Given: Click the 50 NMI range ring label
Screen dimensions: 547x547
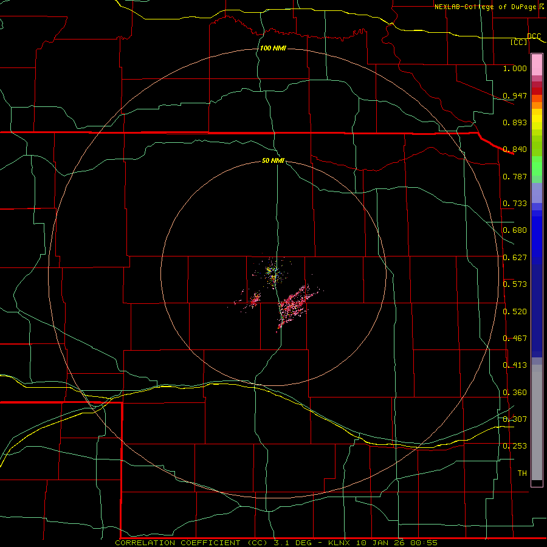Looking at the screenshot, I should coord(273,161).
